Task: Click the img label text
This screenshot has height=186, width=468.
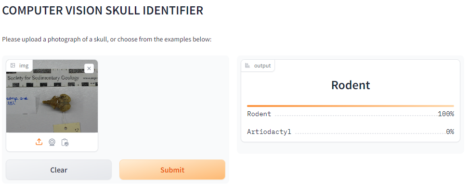Action: pyautogui.click(x=24, y=66)
